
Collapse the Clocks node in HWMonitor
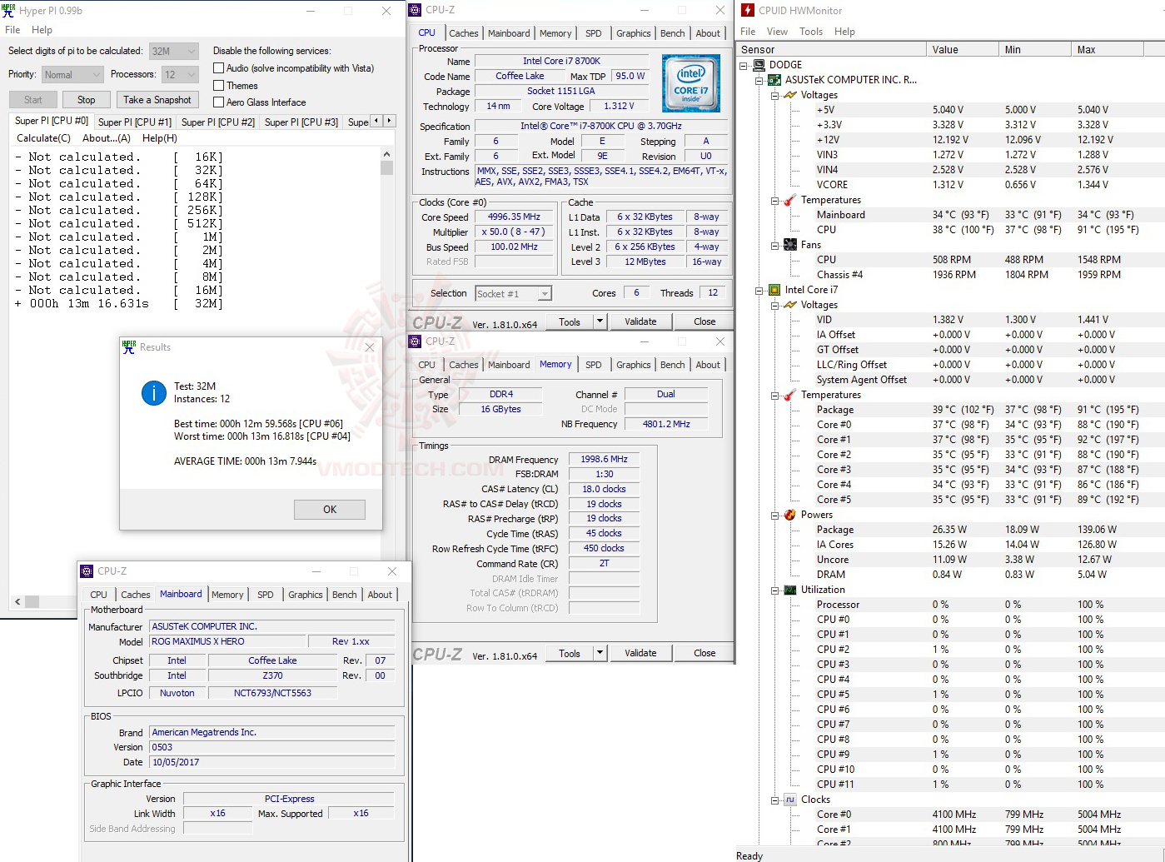775,800
